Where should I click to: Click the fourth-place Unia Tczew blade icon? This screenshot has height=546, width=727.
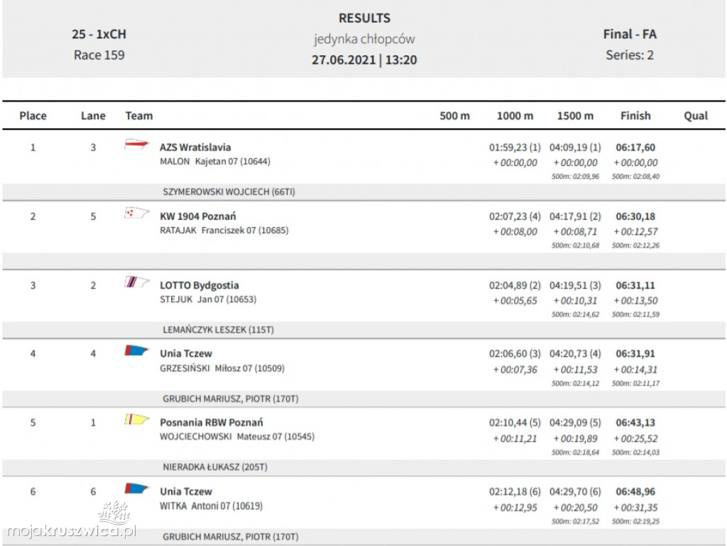tap(137, 350)
